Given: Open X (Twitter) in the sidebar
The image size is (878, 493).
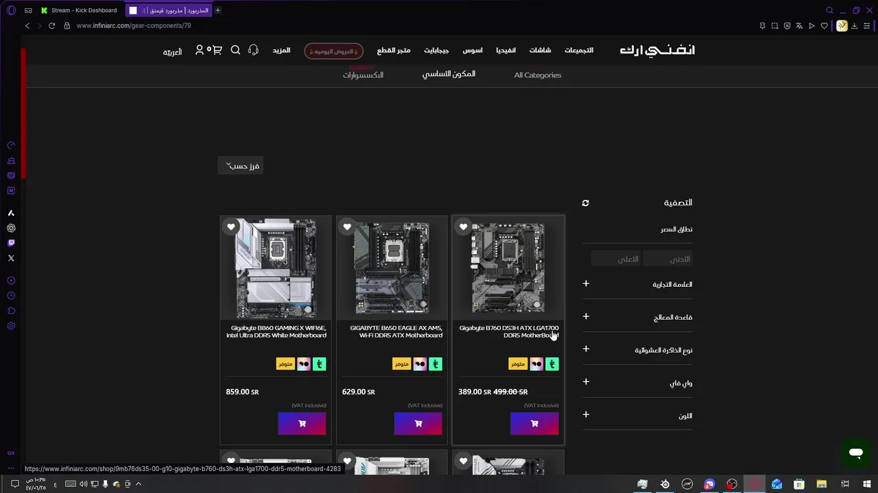Looking at the screenshot, I should [x=11, y=258].
